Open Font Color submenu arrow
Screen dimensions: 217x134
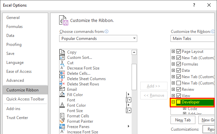tap(128, 105)
